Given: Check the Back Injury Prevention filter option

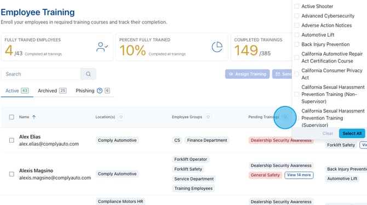Looking at the screenshot, I should 297,44.
